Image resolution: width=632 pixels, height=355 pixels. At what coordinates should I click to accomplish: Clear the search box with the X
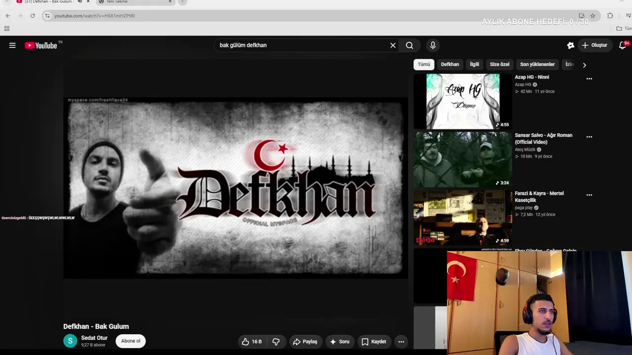tap(393, 45)
